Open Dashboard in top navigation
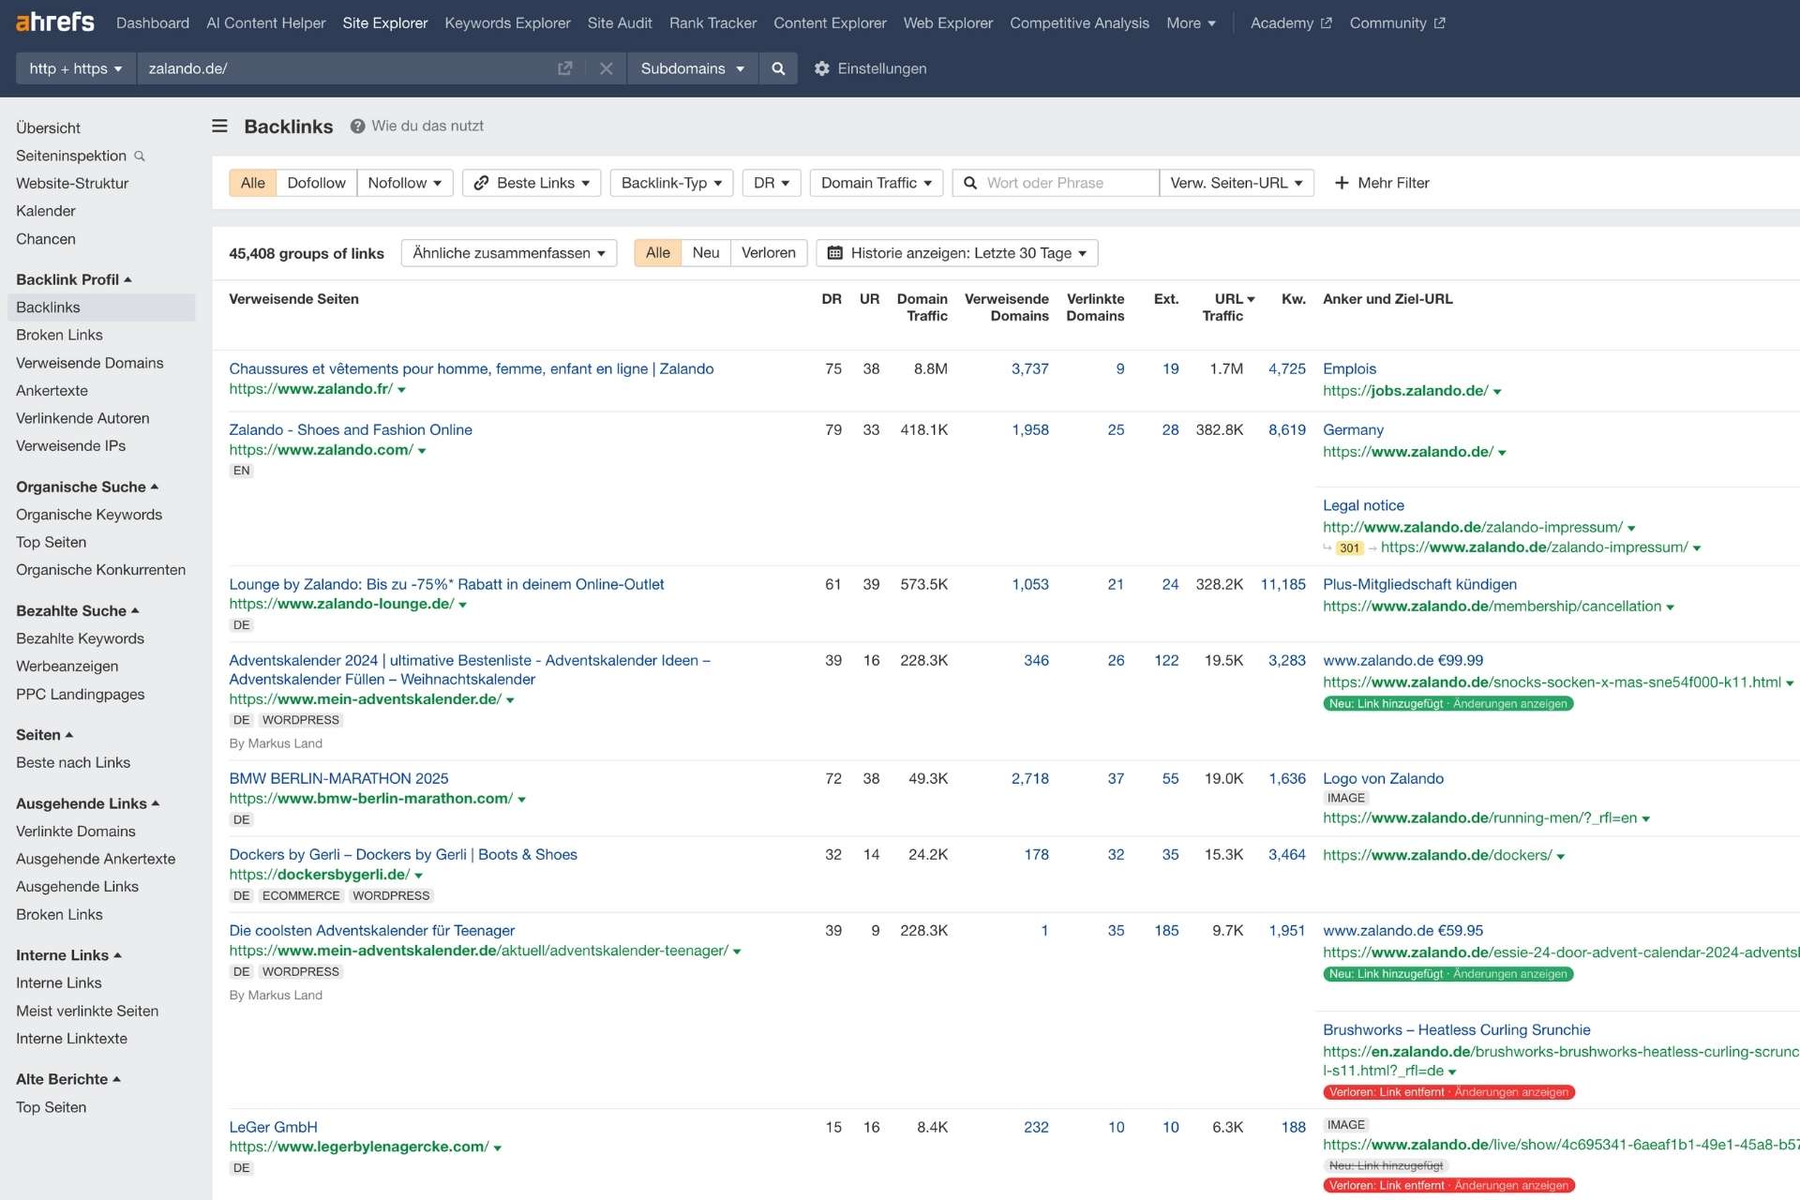The height and width of the screenshot is (1200, 1800). [x=153, y=23]
